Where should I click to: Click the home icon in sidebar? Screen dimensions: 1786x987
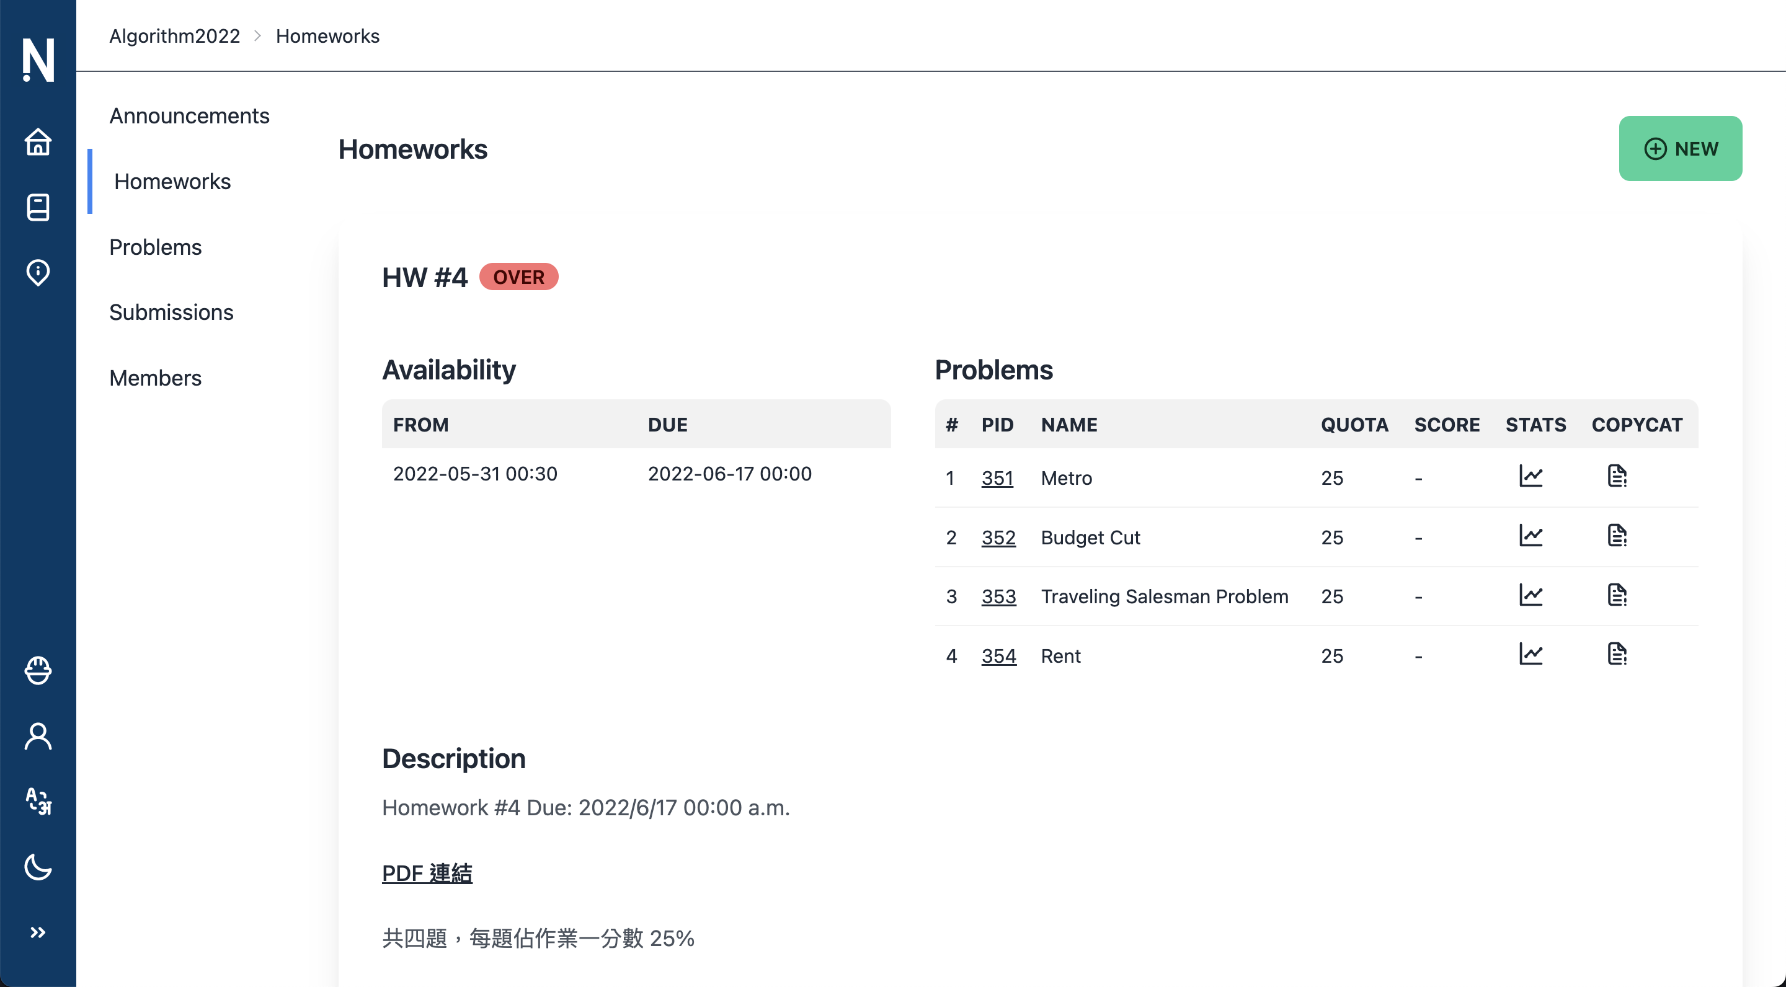(x=37, y=142)
